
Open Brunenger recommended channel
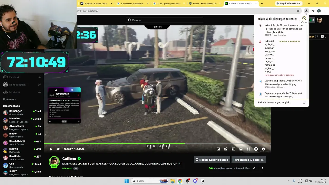point(22,113)
